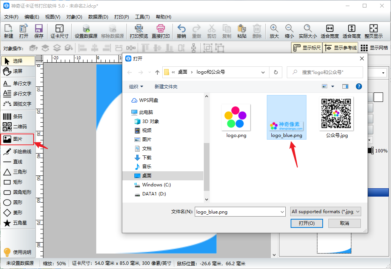Select the 图片 (image) tool
This screenshot has height=269, width=391.
click(17, 139)
